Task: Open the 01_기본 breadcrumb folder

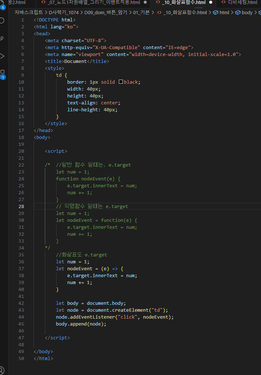Action: tap(141, 12)
